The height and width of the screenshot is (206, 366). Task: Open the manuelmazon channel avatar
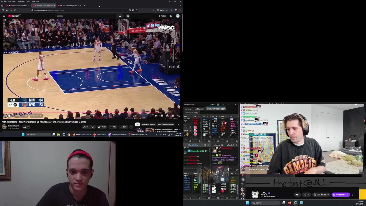pyautogui.click(x=4, y=127)
